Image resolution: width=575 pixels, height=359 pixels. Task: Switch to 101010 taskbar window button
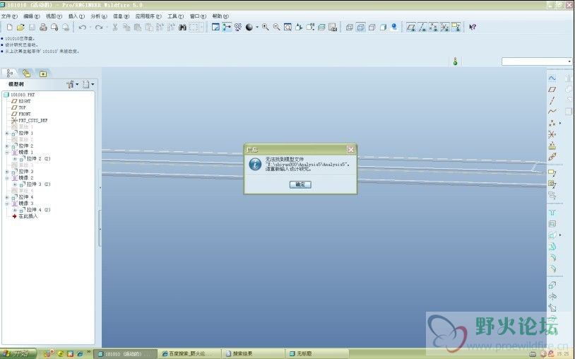click(126, 354)
